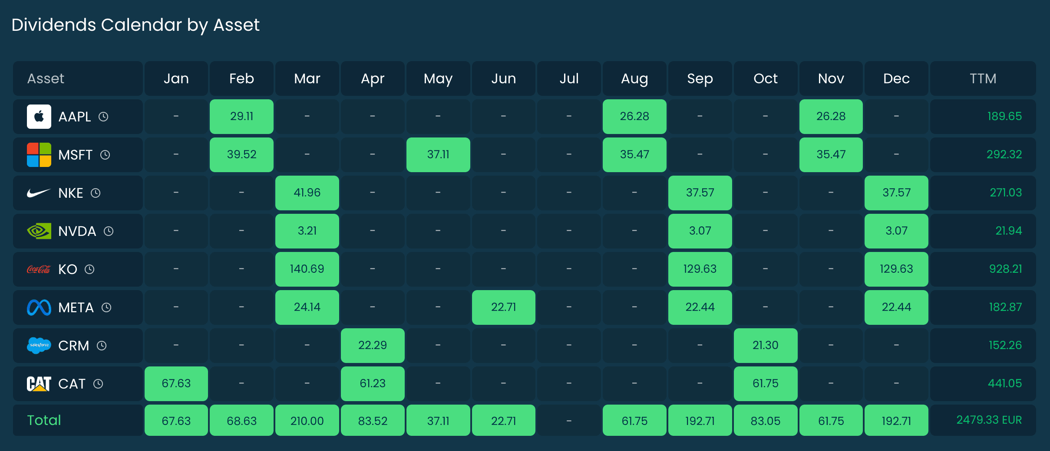The height and width of the screenshot is (451, 1050).
Task: Select the Coca-Cola logo next to KO
Action: pyautogui.click(x=39, y=269)
